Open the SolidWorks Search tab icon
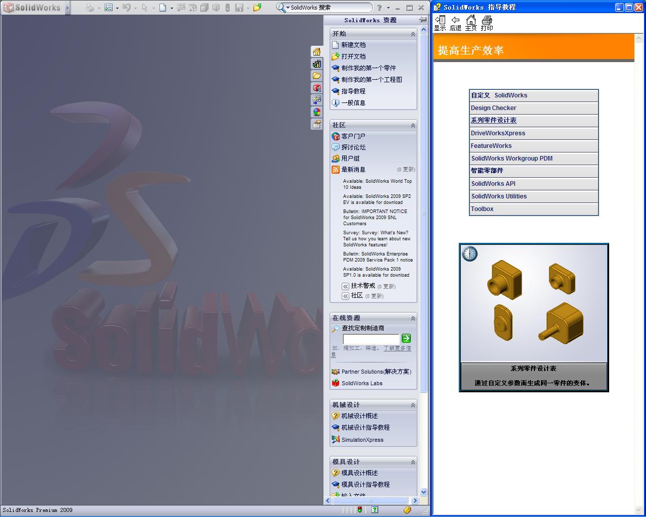Screen dimensions: 646x517 (x=316, y=88)
